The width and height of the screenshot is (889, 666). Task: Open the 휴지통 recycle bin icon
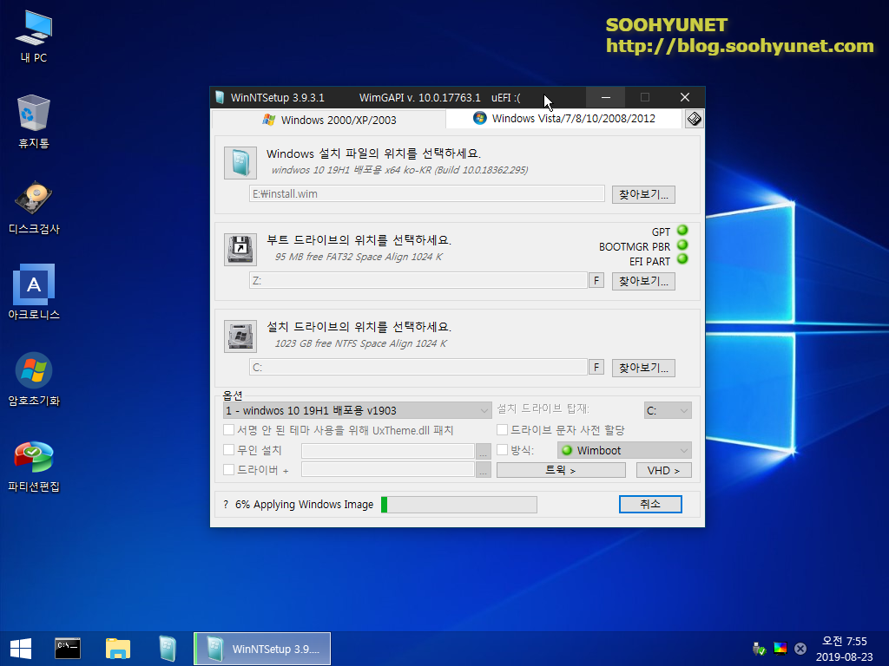(34, 121)
